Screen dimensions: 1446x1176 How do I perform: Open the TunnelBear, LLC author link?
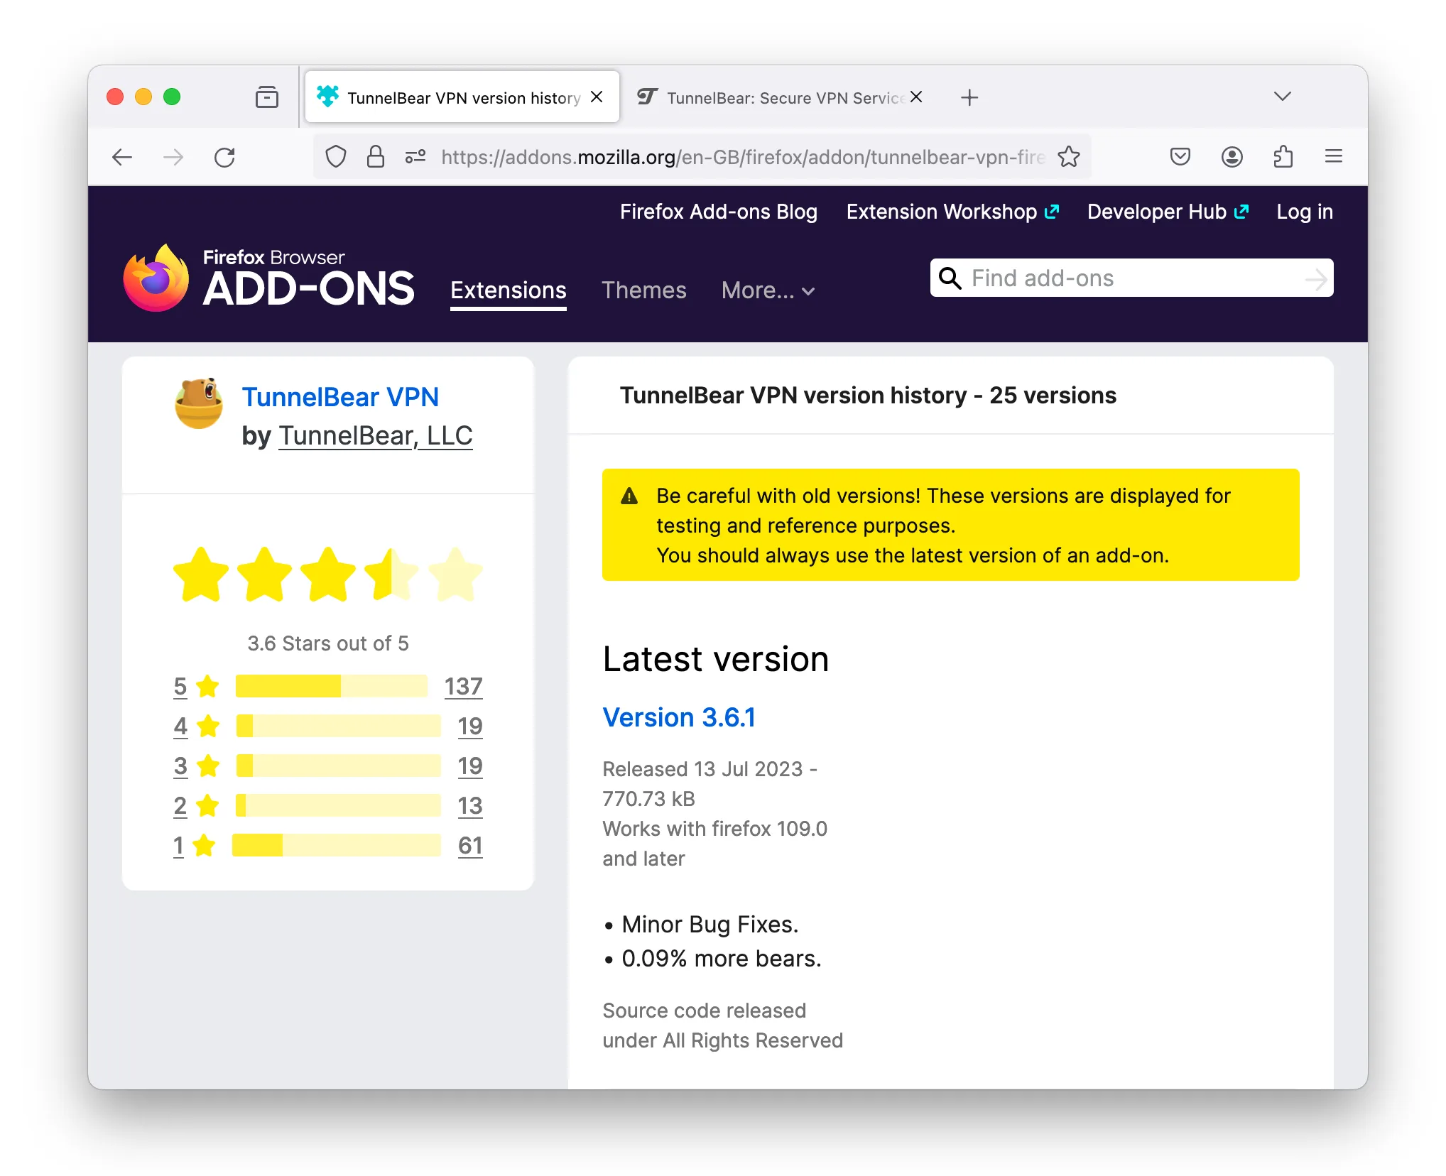375,435
